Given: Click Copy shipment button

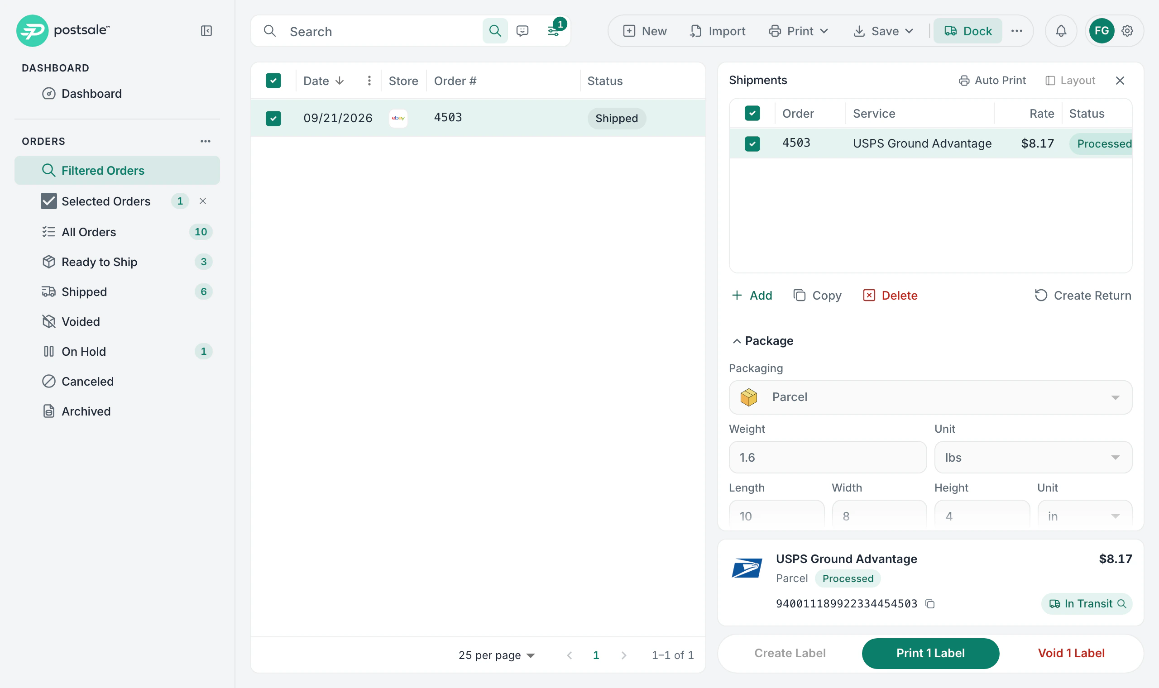Looking at the screenshot, I should [817, 295].
